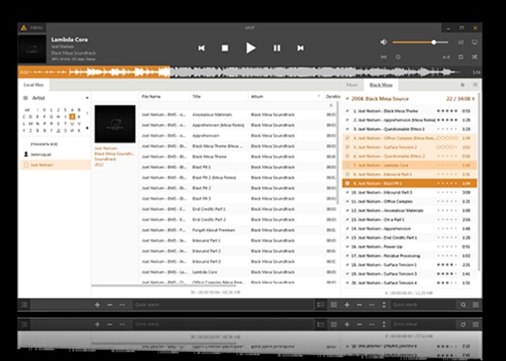Add files with the library plus icon
This screenshot has width=506, height=361.
[97, 305]
